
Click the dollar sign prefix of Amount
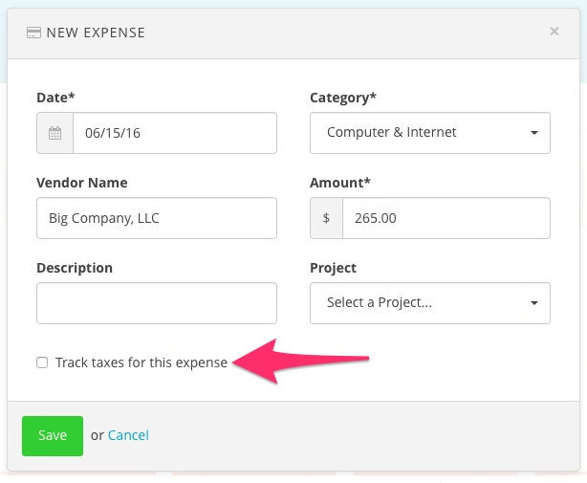point(326,218)
